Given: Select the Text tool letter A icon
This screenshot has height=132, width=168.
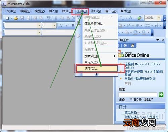Looking at the screenshot, I should [x=131, y=18].
